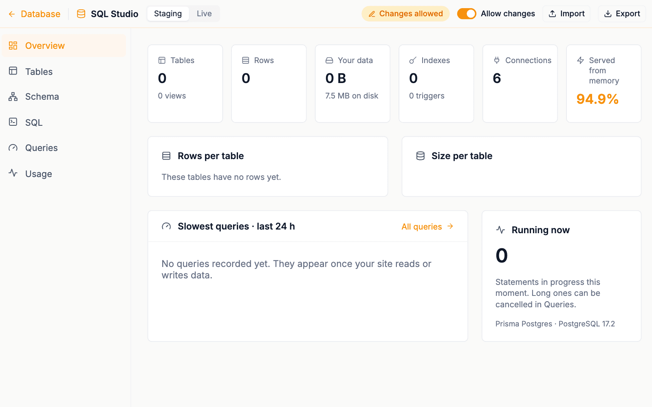Click the database icon beside Size per table
Screen dimensions: 652x407
pyautogui.click(x=421, y=156)
